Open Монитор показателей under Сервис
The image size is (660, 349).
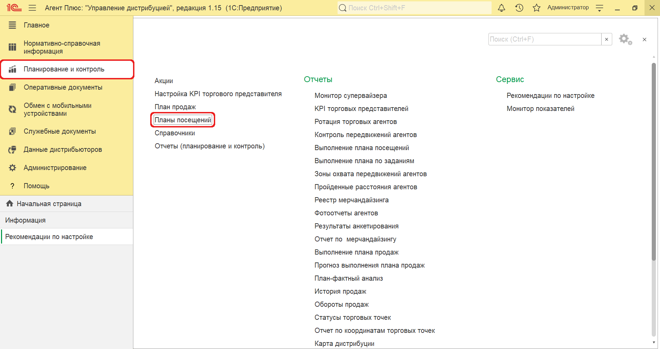[x=540, y=109]
